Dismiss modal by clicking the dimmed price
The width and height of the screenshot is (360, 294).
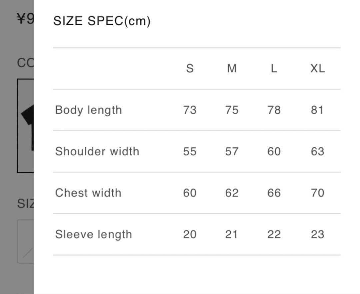(25, 19)
